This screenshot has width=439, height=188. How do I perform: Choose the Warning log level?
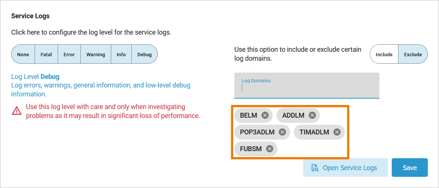[x=96, y=54]
